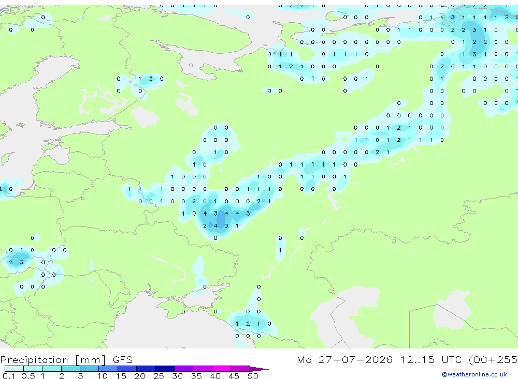Click the 30–35 mm violet legend swatch
The image size is (518, 379).
click(x=183, y=369)
